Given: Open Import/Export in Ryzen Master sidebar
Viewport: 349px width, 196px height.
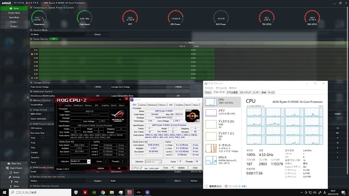Looking at the screenshot, I should 14,168.
